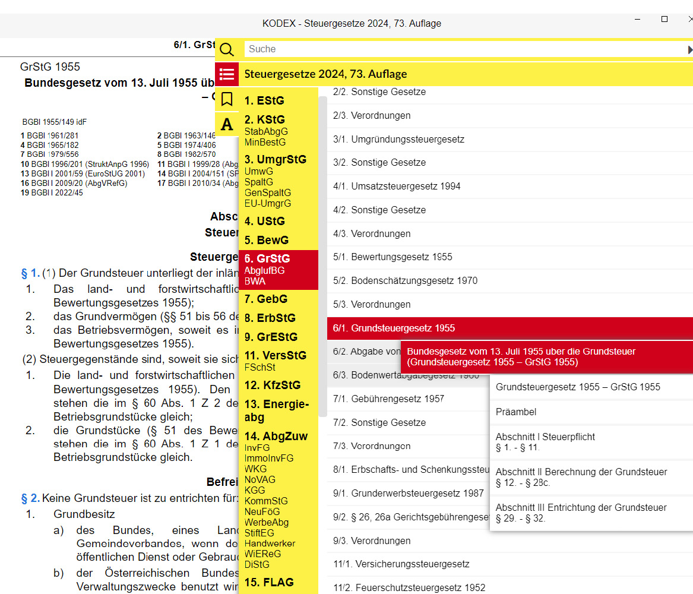Click amendment note 19 BGBl I 2022/45

point(52,192)
